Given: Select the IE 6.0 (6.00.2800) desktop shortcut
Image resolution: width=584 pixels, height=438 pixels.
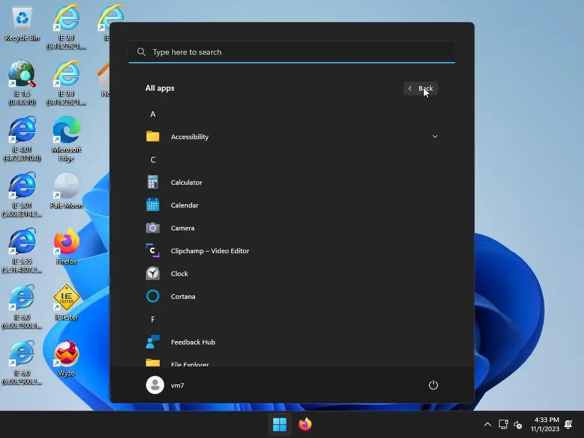Looking at the screenshot, I should pyautogui.click(x=22, y=306).
